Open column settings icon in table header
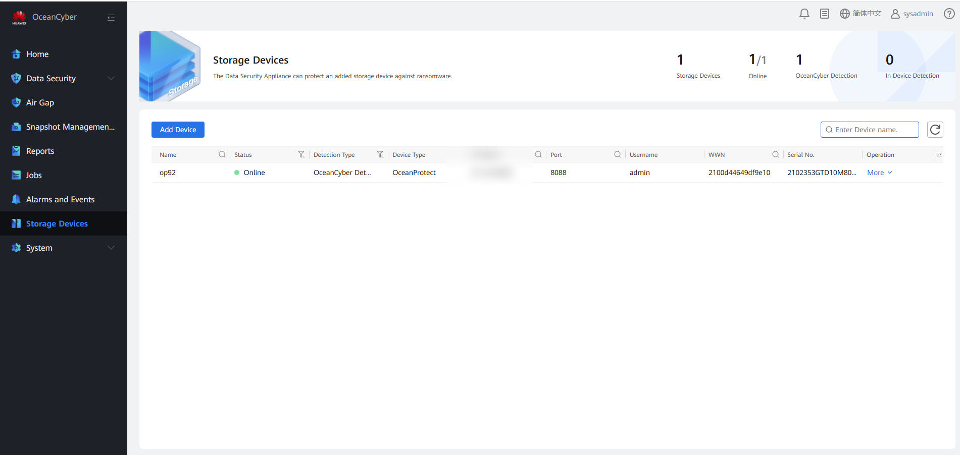The height and width of the screenshot is (455, 960). pos(939,154)
